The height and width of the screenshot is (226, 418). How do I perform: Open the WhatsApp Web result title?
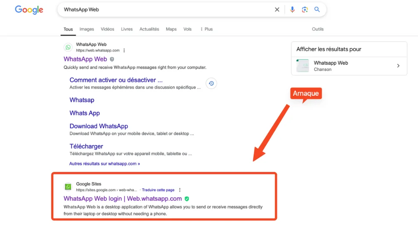click(x=85, y=59)
